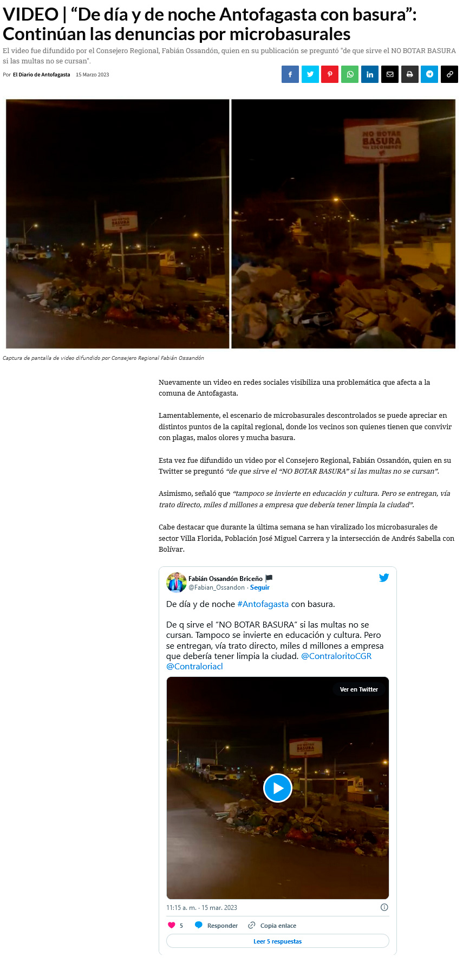This screenshot has height=969, width=463.
Task: Share via WhatsApp icon
Action: 350,74
